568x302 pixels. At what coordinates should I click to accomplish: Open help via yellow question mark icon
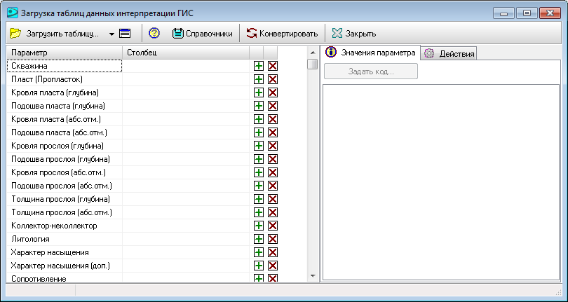[154, 34]
